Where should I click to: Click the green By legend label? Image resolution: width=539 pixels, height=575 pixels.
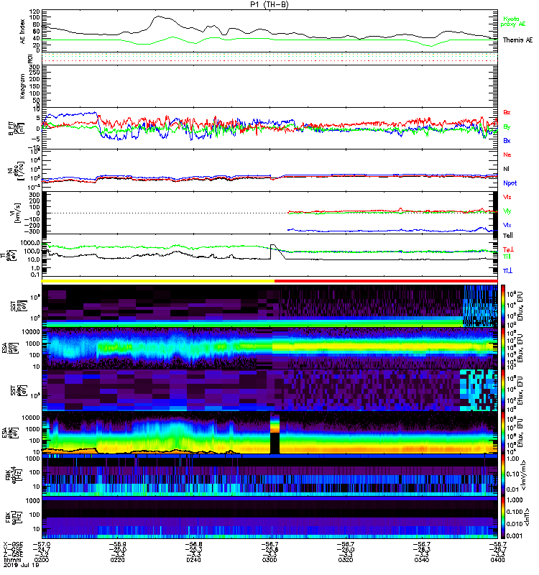[507, 127]
